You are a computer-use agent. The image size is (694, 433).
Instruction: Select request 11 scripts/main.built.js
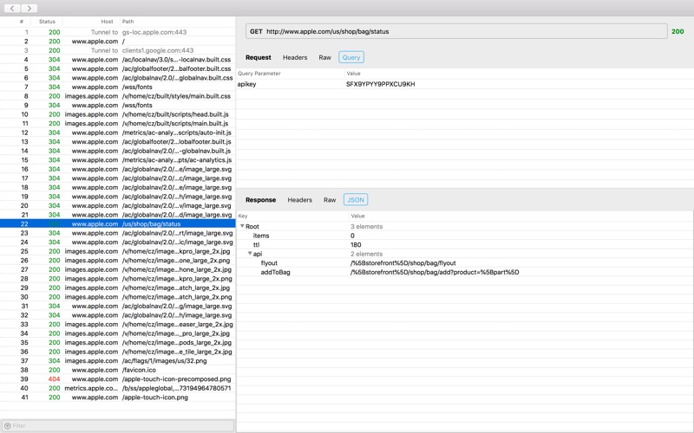pos(118,123)
